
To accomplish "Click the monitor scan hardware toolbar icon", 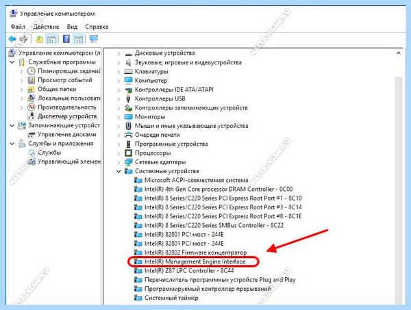I will (94, 39).
